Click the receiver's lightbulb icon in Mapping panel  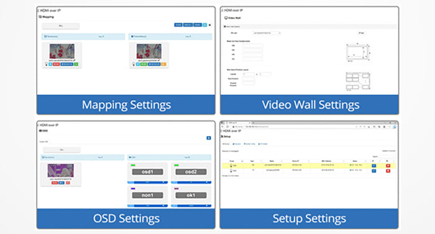coord(47,64)
